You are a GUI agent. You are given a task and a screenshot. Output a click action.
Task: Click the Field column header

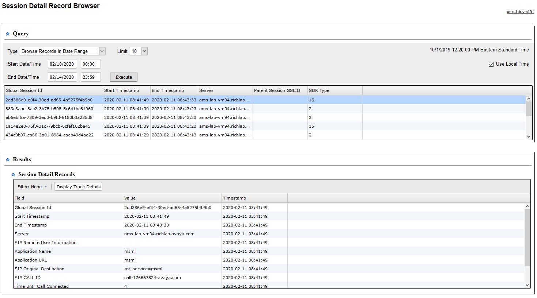pos(68,198)
